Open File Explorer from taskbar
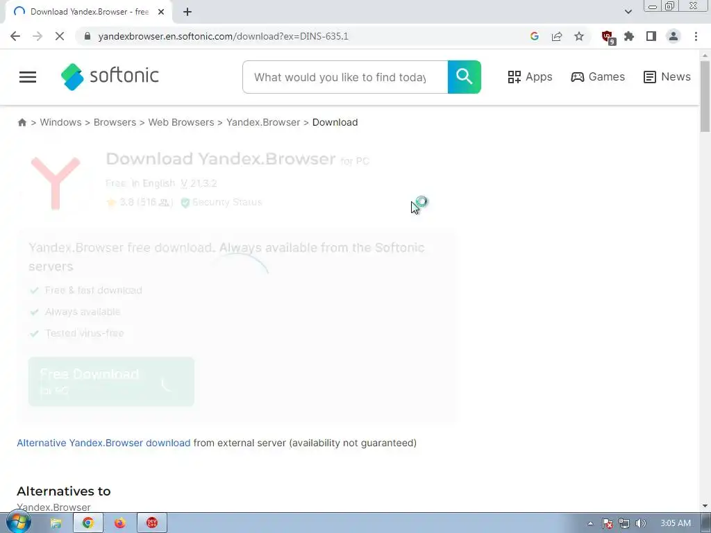 pyautogui.click(x=56, y=523)
